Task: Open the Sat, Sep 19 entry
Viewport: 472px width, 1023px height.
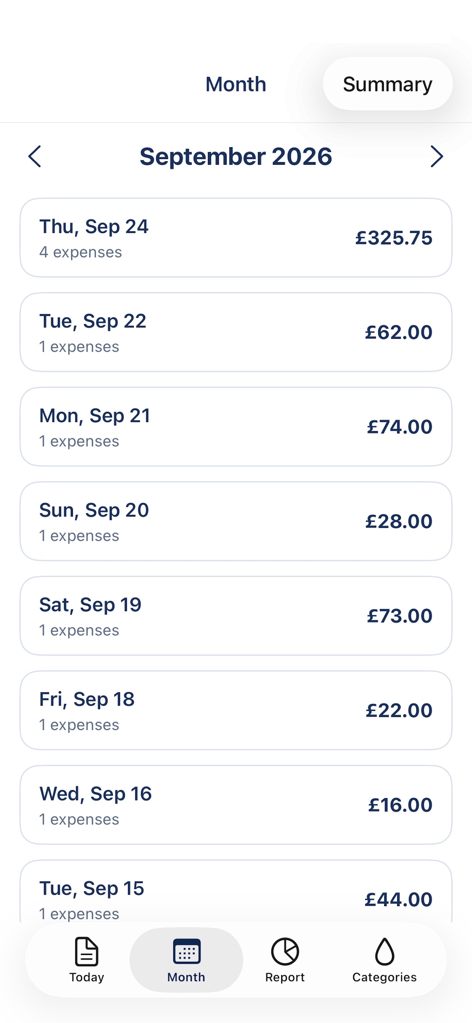Action: click(236, 615)
